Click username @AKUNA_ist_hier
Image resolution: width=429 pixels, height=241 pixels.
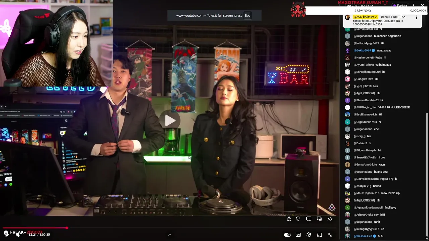[365, 107]
